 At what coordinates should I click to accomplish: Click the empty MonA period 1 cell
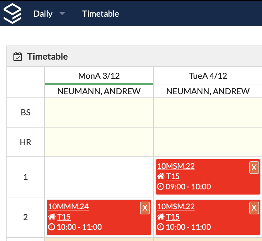point(99,177)
